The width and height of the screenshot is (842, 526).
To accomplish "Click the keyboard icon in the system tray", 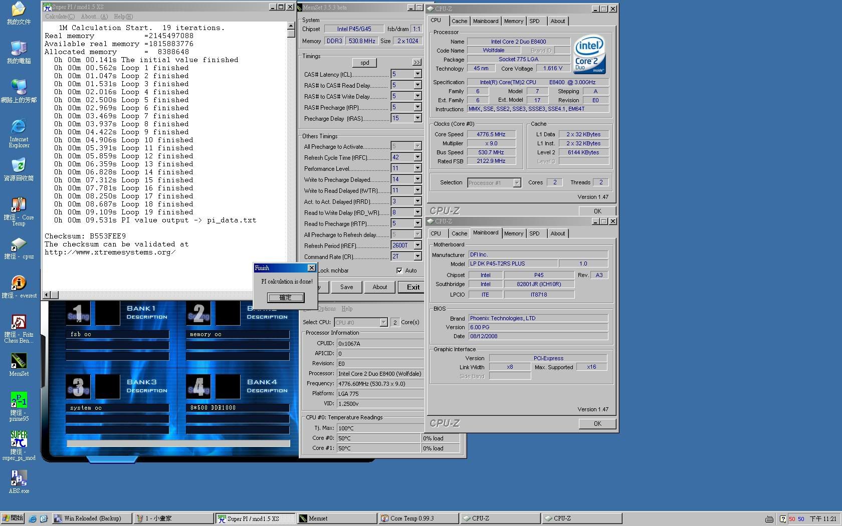I will [x=769, y=519].
